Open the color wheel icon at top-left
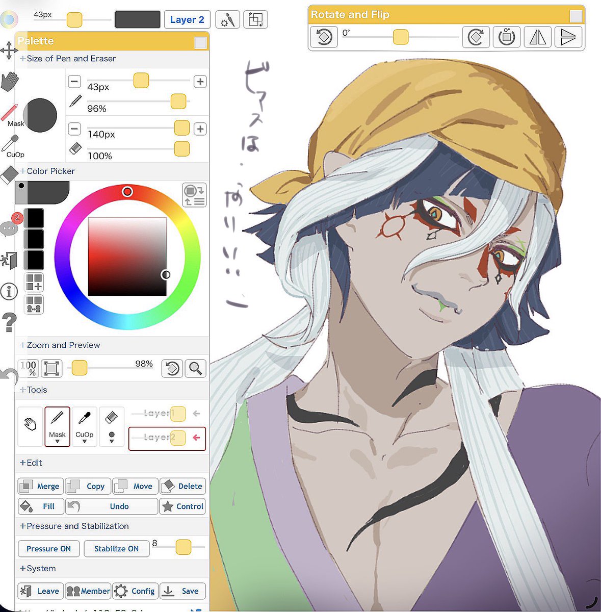The image size is (601, 612). click(x=9, y=19)
